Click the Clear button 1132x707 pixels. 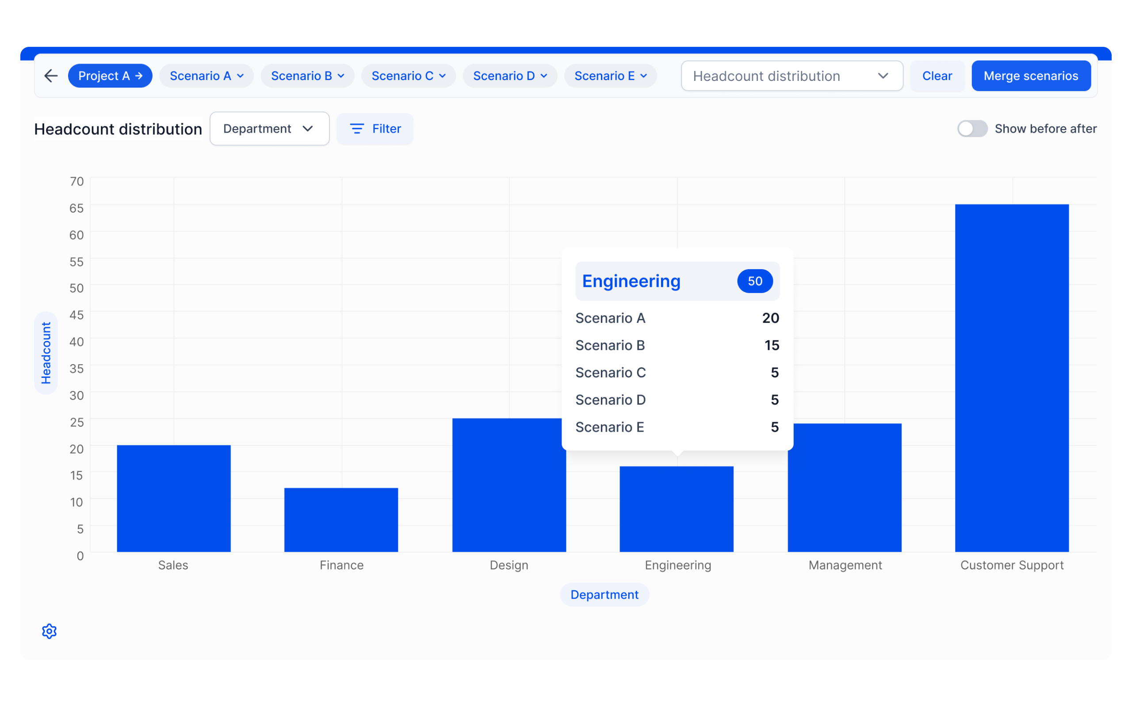tap(937, 76)
